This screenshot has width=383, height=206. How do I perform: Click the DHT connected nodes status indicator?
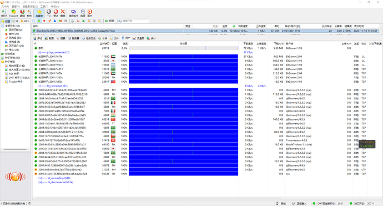coord(328,203)
